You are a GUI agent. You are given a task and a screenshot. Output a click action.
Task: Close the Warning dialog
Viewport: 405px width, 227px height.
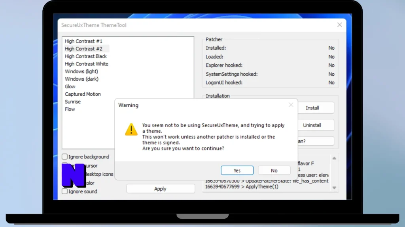(291, 105)
